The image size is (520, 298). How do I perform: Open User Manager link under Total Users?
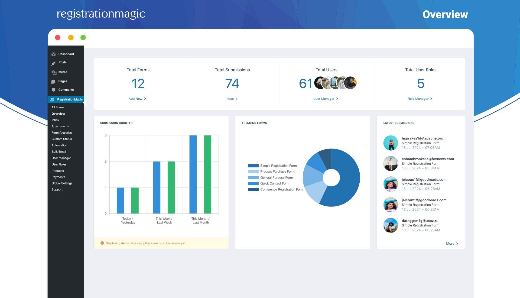point(324,99)
